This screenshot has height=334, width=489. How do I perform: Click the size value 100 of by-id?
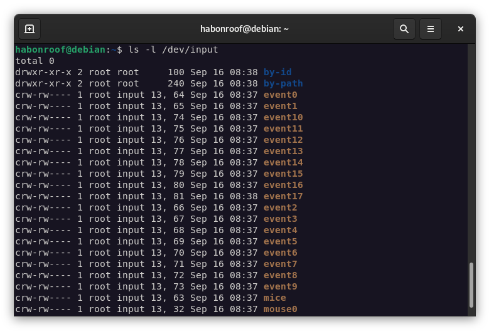(x=176, y=72)
